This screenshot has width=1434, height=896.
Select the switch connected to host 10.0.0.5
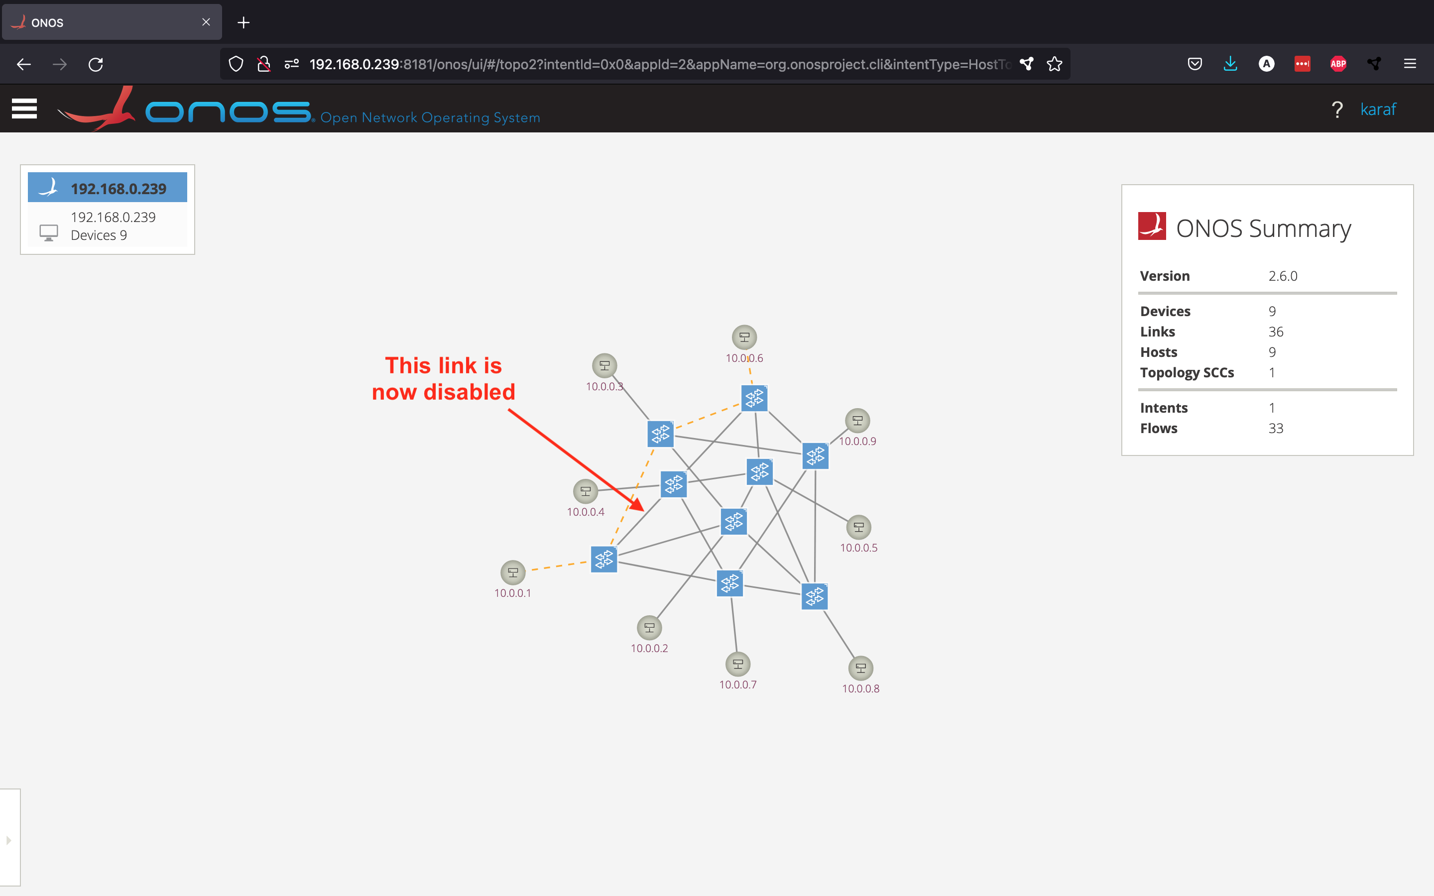(x=760, y=472)
